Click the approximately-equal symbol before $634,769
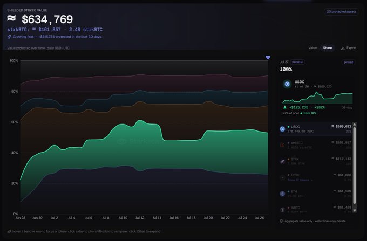The image size is (367, 241). [11, 18]
